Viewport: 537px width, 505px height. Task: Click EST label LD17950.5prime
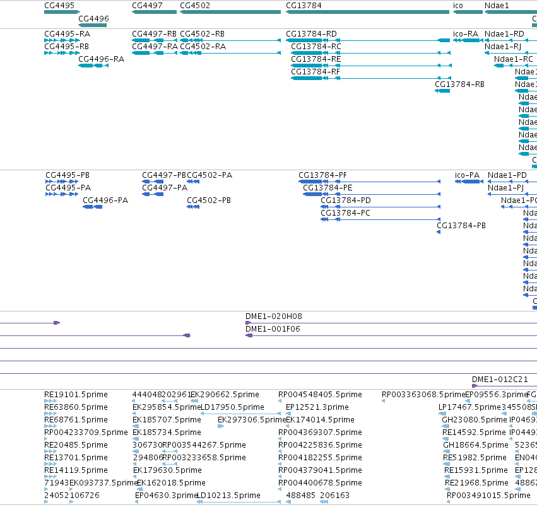pos(233,407)
